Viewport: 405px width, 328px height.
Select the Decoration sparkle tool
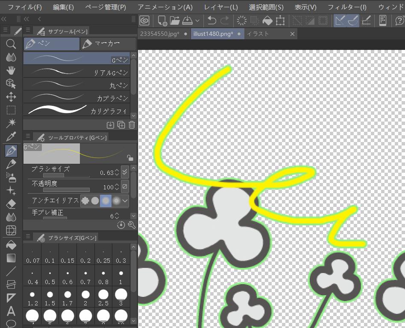(x=11, y=191)
